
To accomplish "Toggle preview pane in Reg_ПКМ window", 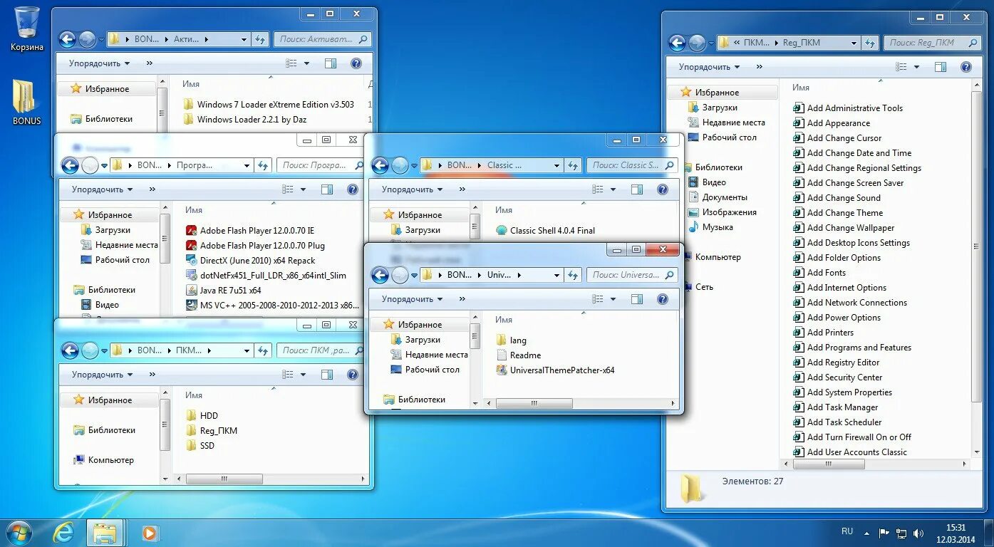I will tap(941, 67).
